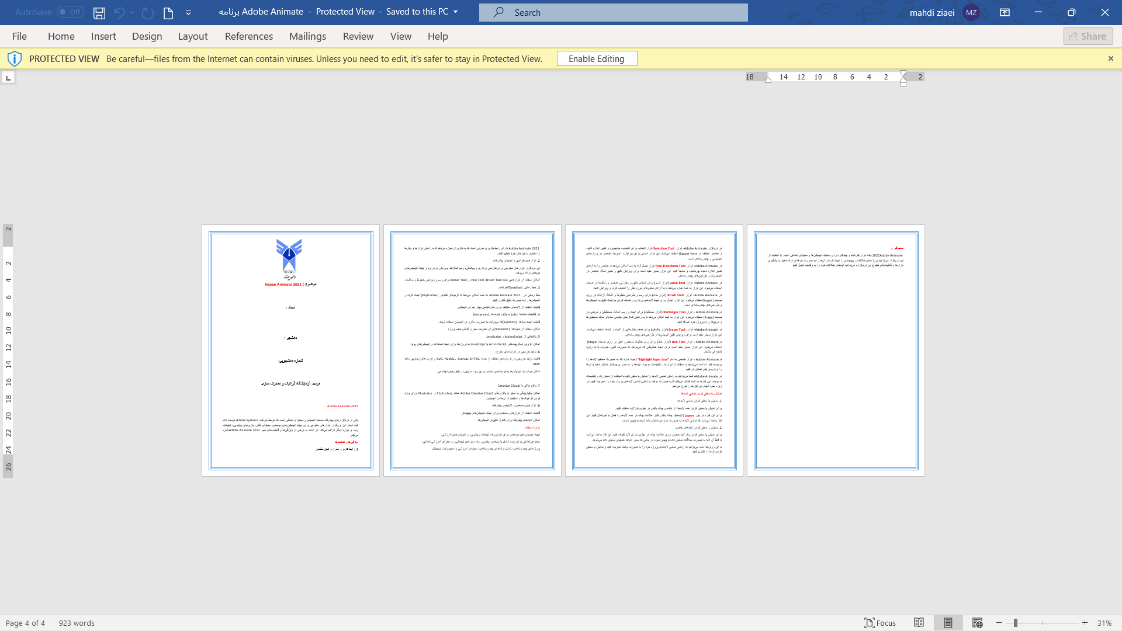This screenshot has width=1122, height=631.
Task: Click the vertical ruler on left
Action: (x=8, y=351)
